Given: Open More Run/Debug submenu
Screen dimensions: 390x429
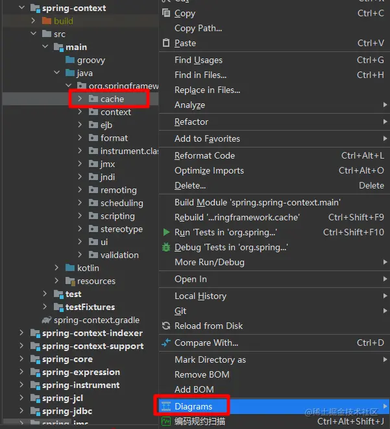Looking at the screenshot, I should point(274,262).
